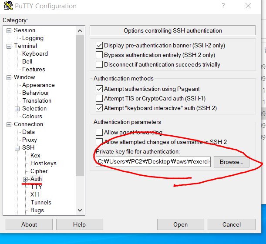Click the About button

(29, 224)
